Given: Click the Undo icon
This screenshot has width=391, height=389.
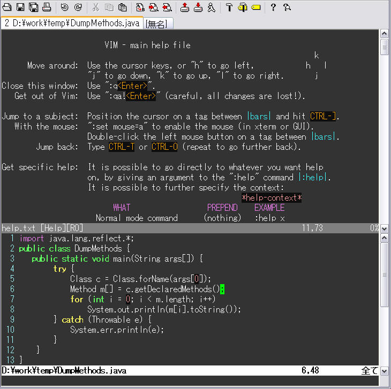Looking at the screenshot, I should pyautogui.click(x=65, y=7).
